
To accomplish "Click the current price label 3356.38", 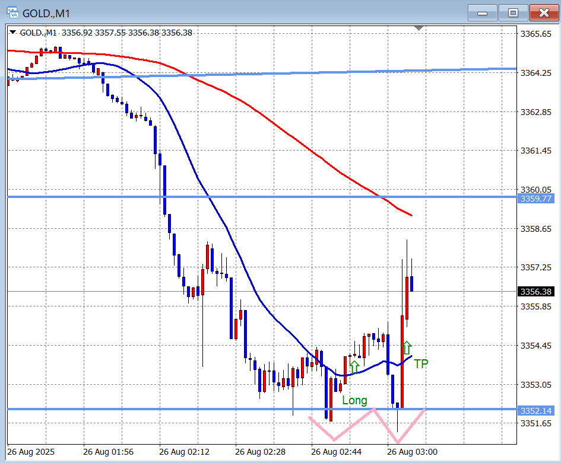I will [x=536, y=292].
